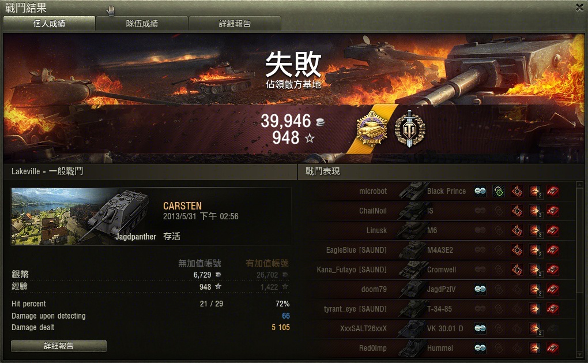Screen dimensions: 588x363
Task: Click XxxSALT26xxX's damage arrow icon
Action: (535, 328)
